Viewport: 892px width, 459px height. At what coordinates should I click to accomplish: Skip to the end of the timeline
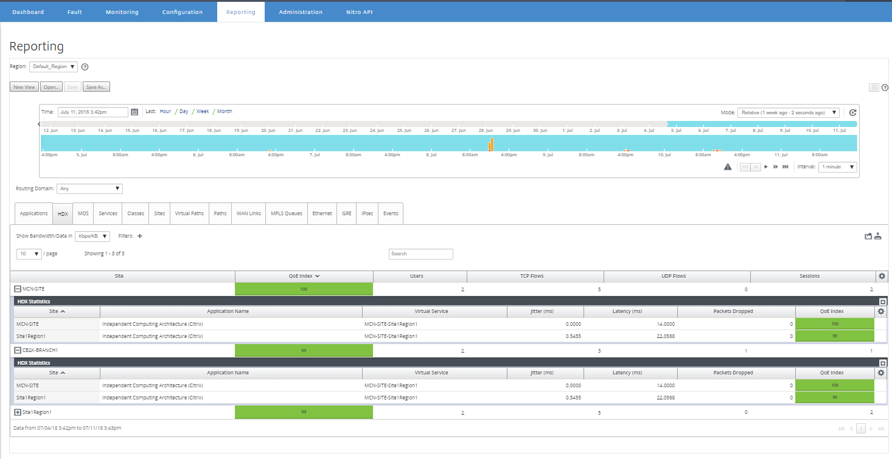(x=785, y=167)
